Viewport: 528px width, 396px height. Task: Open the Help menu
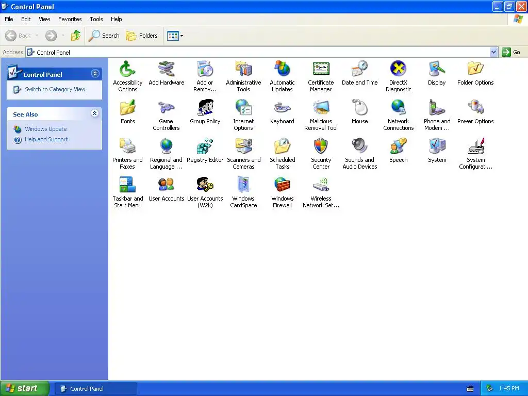(116, 19)
